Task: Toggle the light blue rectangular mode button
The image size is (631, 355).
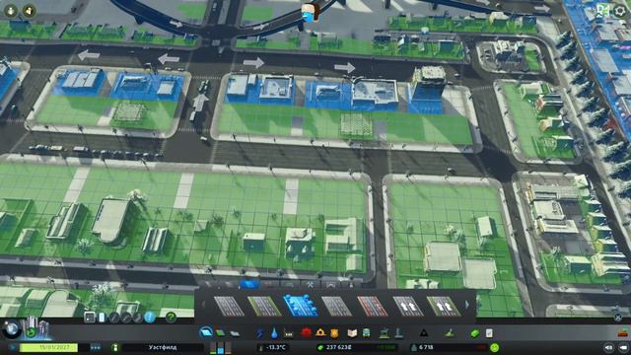Action: (102, 318)
